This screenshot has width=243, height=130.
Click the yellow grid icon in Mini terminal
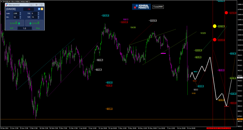(x=42, y=9)
